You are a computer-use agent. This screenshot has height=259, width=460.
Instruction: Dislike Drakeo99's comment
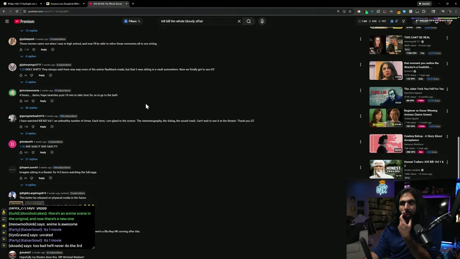pos(33,153)
